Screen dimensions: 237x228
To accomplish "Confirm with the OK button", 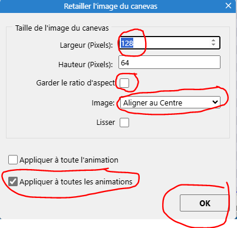I will tap(205, 203).
